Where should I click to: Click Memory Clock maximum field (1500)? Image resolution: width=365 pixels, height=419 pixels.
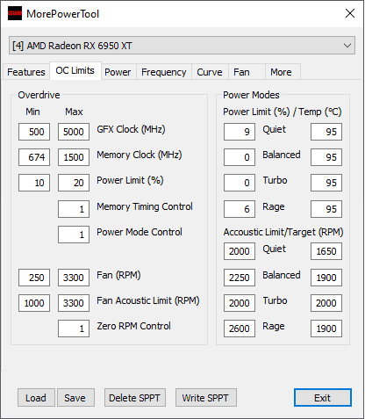point(74,157)
